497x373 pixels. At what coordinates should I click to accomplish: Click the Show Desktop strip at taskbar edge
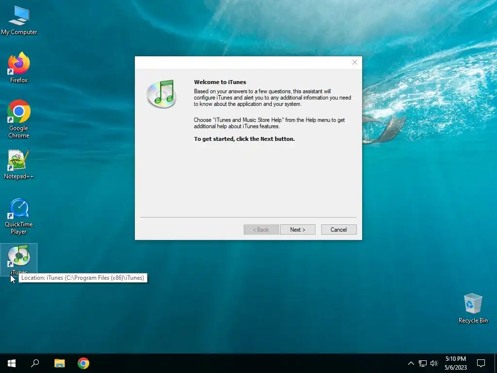click(x=496, y=363)
